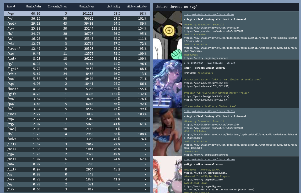Open the Genshin Impact General thread thumbnail
301x193 pixels.
click(x=168, y=84)
